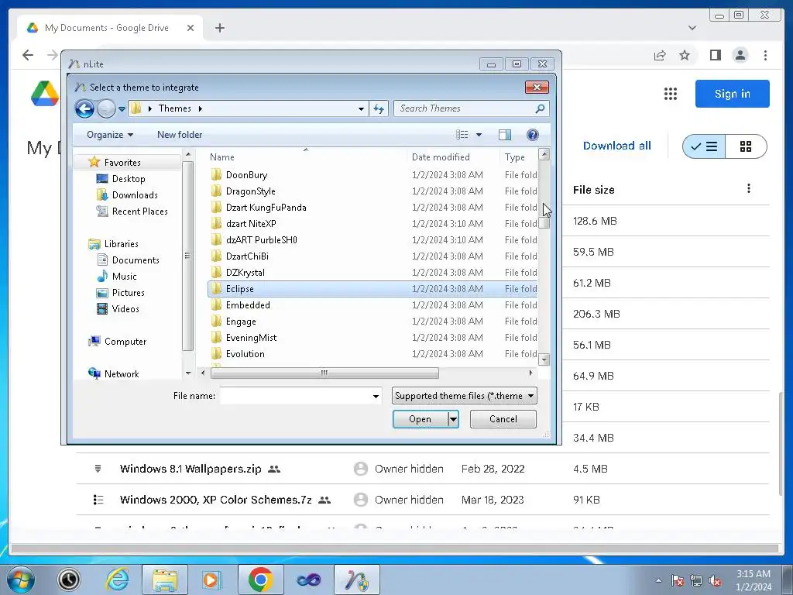This screenshot has width=793, height=595.
Task: Select the DzartChiBi folder
Action: pyautogui.click(x=247, y=256)
